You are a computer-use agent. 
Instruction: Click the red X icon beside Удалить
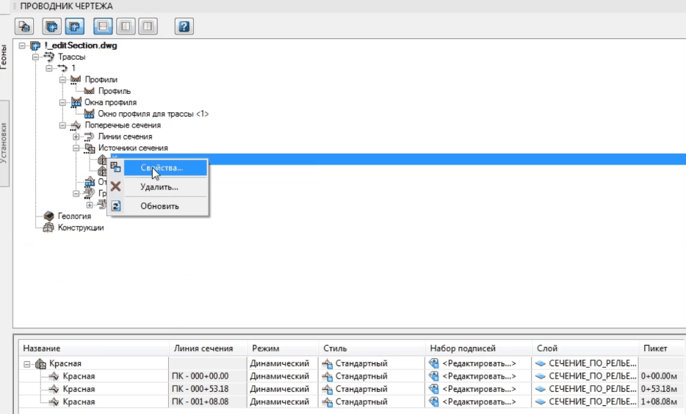[x=115, y=187]
